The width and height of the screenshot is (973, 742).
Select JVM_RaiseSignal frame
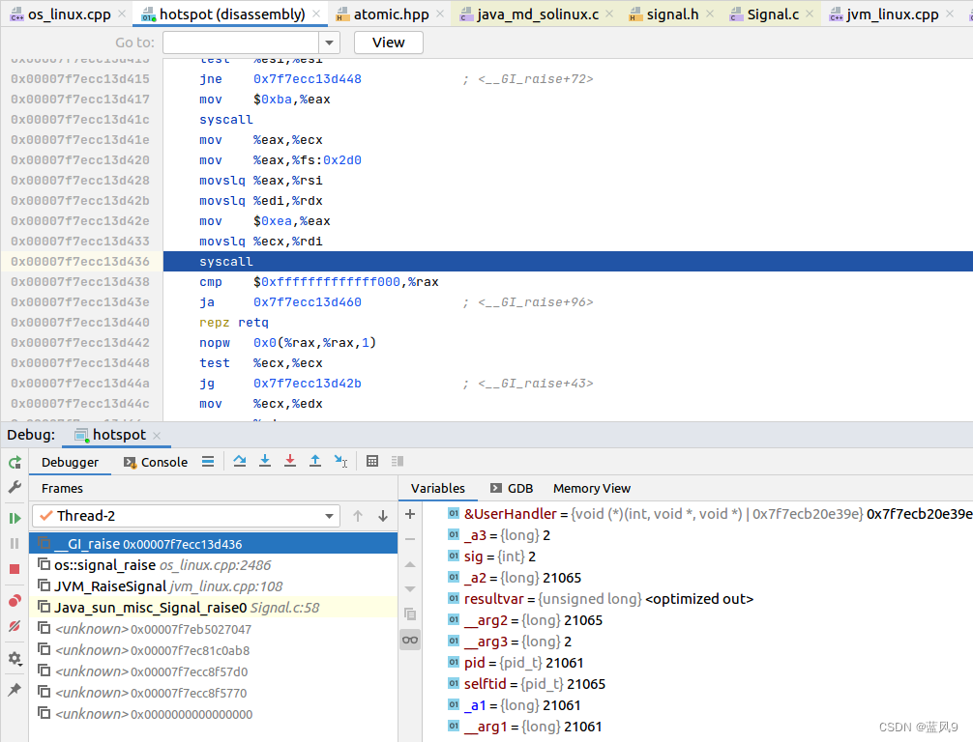tap(213, 585)
